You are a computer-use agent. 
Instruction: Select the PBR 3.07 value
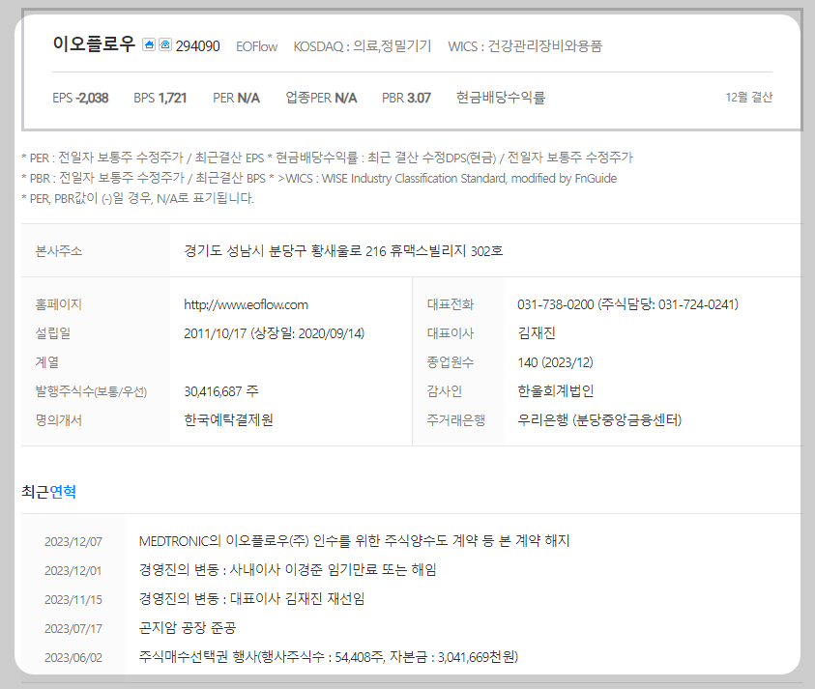coord(406,98)
